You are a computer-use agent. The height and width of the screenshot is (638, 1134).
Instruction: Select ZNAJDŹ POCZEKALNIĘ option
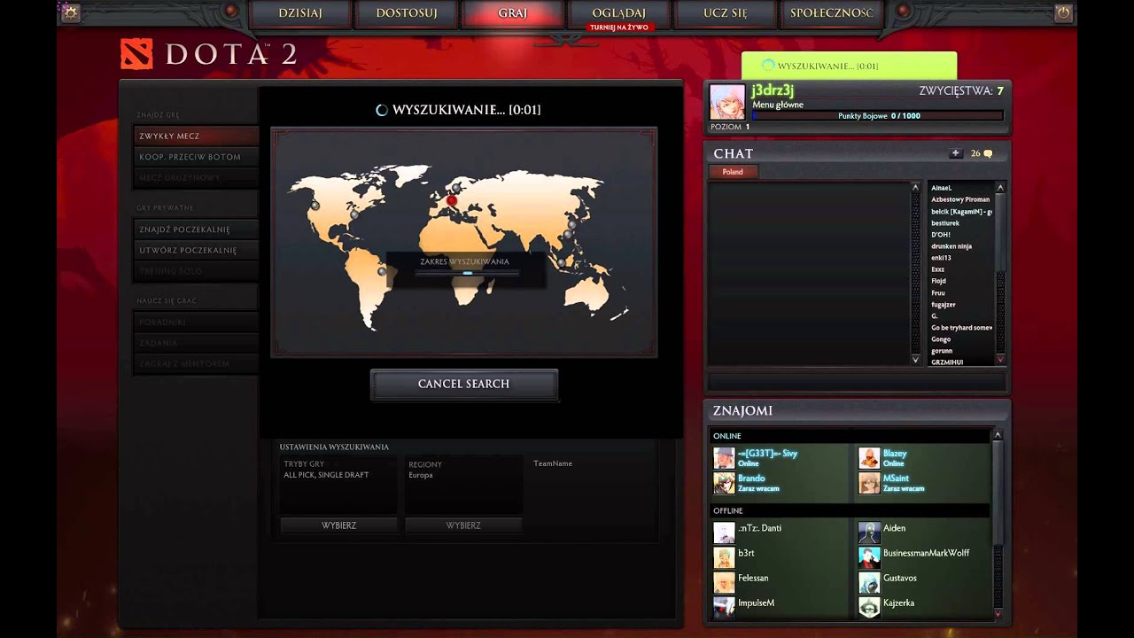point(196,230)
